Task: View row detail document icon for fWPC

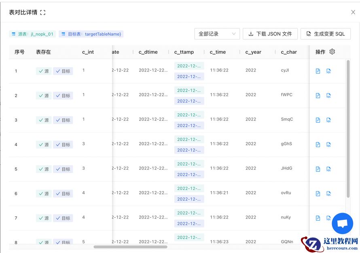Action: pos(318,96)
